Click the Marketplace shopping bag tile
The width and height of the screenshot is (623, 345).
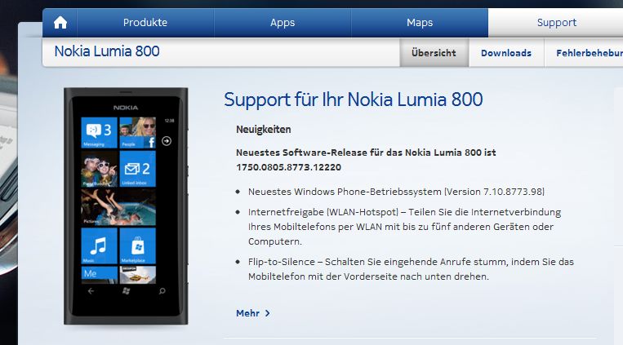(137, 245)
